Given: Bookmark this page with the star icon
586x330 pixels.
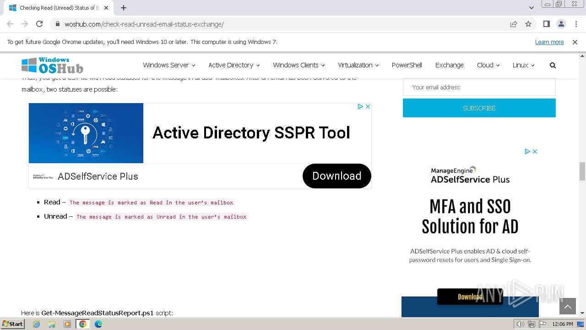Looking at the screenshot, I should (528, 24).
